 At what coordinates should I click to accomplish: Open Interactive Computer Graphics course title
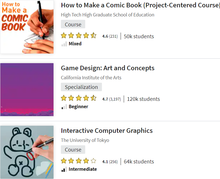pos(107,131)
